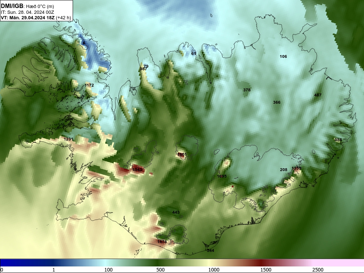
Task: Click the 1601 value label
Action: (182, 154)
